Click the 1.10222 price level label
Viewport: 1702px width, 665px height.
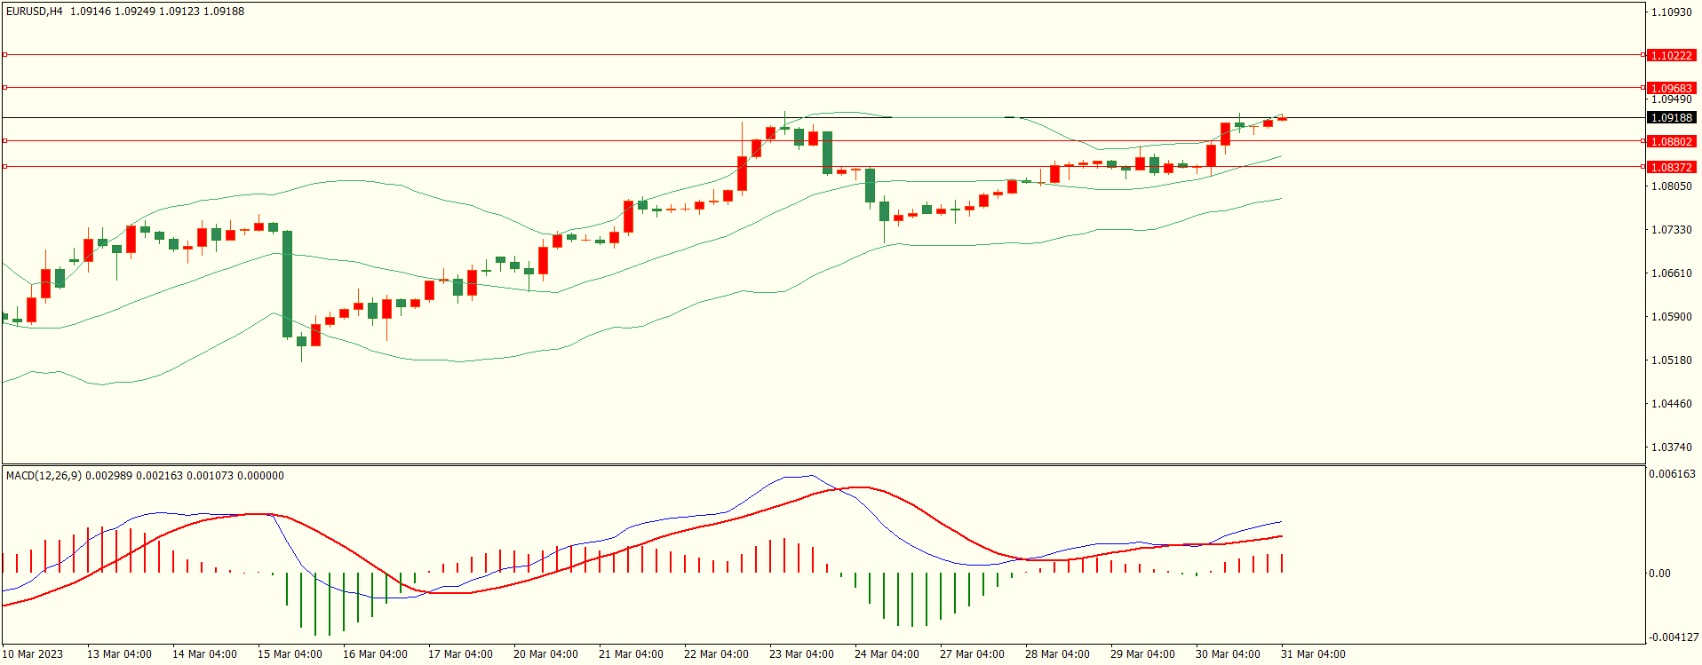click(1671, 55)
